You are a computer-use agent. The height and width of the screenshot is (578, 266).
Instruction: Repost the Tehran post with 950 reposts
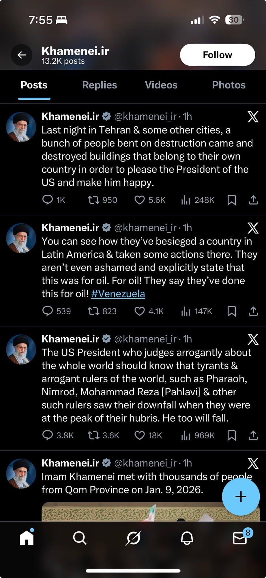[x=93, y=200]
